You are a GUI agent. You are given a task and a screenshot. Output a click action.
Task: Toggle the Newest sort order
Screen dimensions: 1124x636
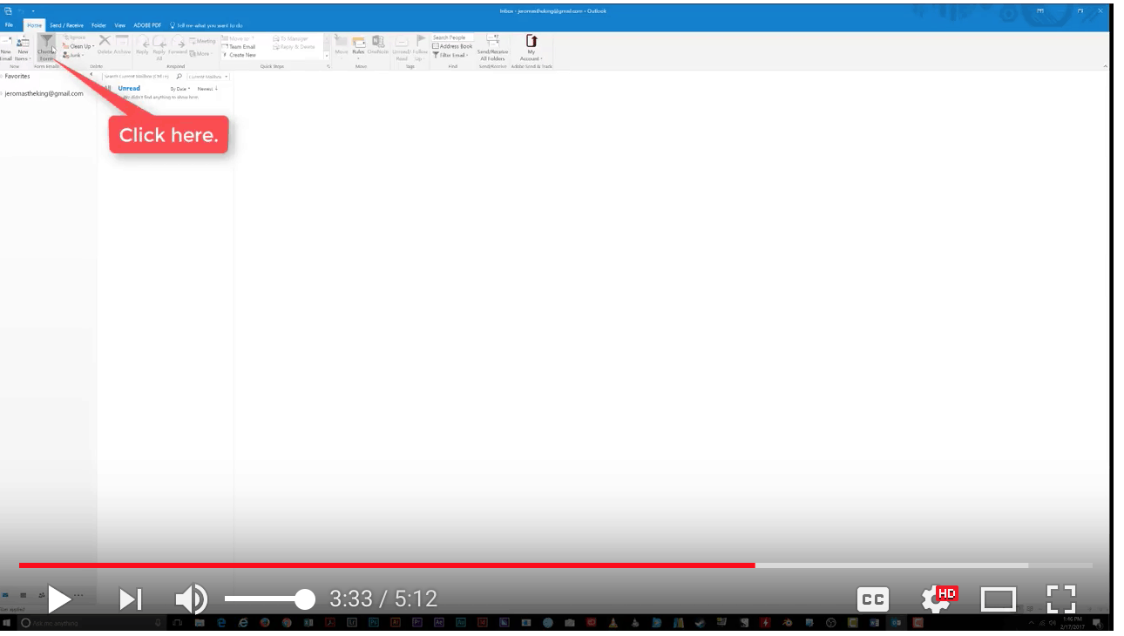[207, 89]
